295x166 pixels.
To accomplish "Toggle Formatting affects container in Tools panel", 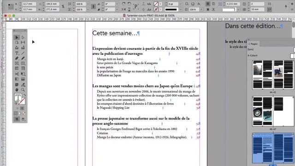I will (x=17, y=108).
